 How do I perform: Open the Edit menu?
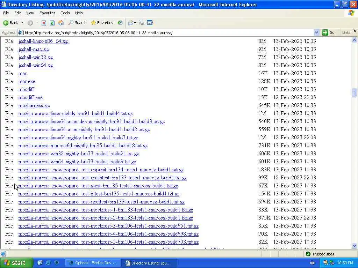point(17,13)
